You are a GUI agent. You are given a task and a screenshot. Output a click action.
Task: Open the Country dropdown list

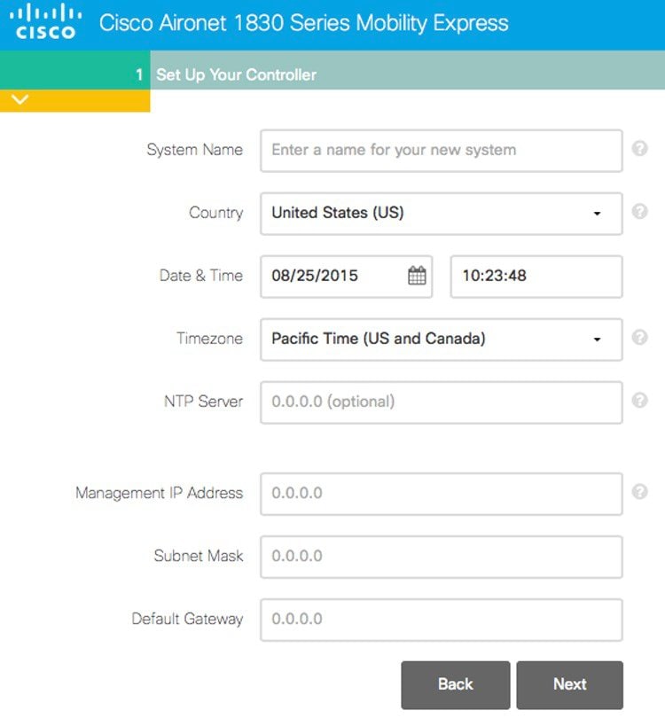(442, 214)
